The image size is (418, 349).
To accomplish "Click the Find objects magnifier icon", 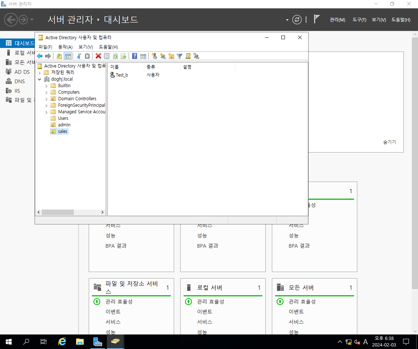I will click(188, 56).
